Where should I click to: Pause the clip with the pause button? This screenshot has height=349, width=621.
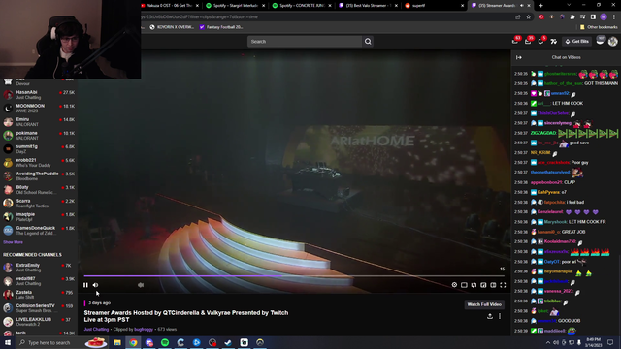[85, 285]
